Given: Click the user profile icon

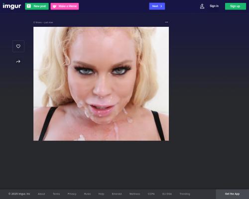Looking at the screenshot, I should coord(202,6).
